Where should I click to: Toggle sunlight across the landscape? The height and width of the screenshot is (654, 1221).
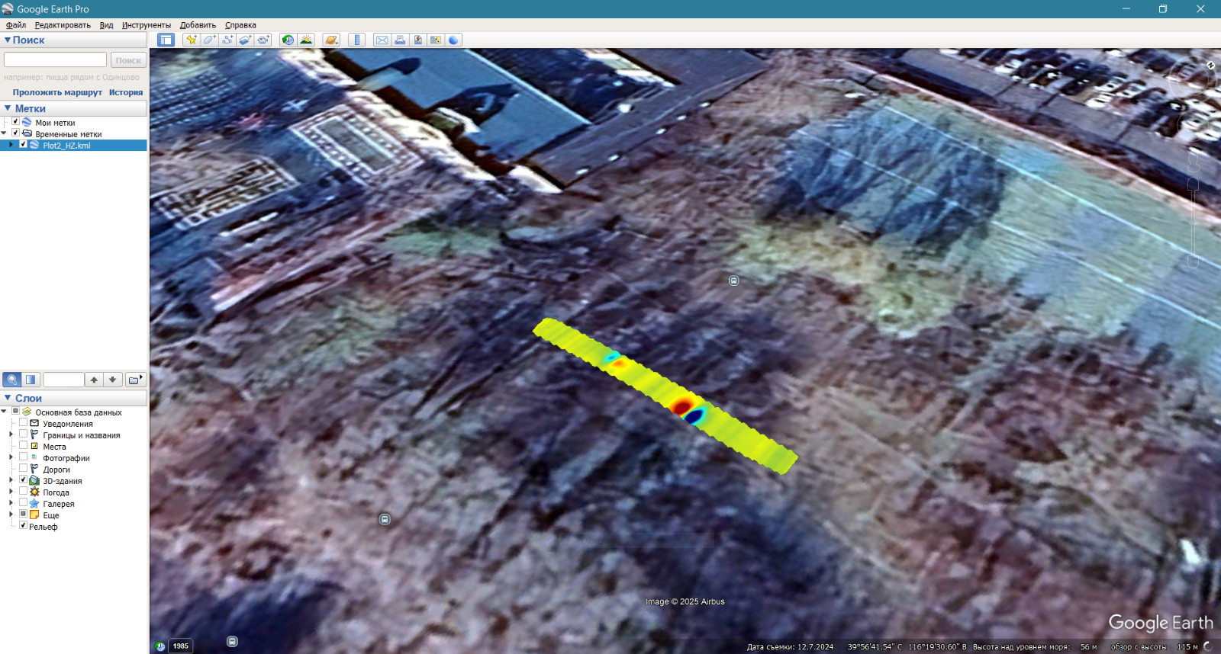(x=306, y=40)
